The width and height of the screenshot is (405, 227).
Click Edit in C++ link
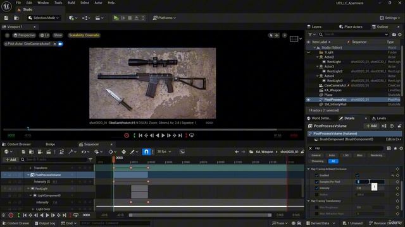[x=394, y=139]
